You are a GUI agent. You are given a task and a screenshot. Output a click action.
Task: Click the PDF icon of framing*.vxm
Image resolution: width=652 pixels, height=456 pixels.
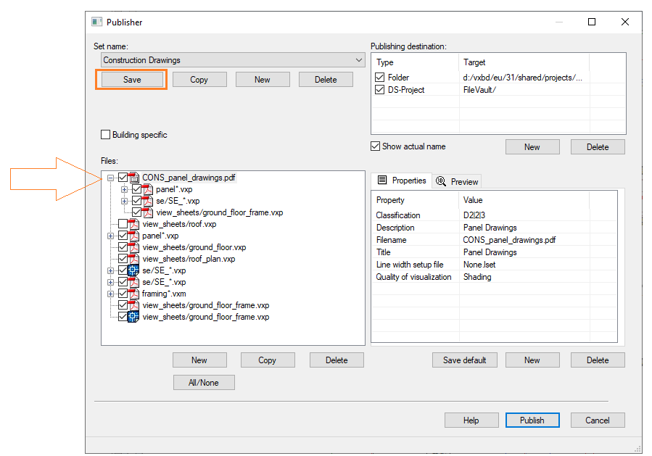point(133,294)
